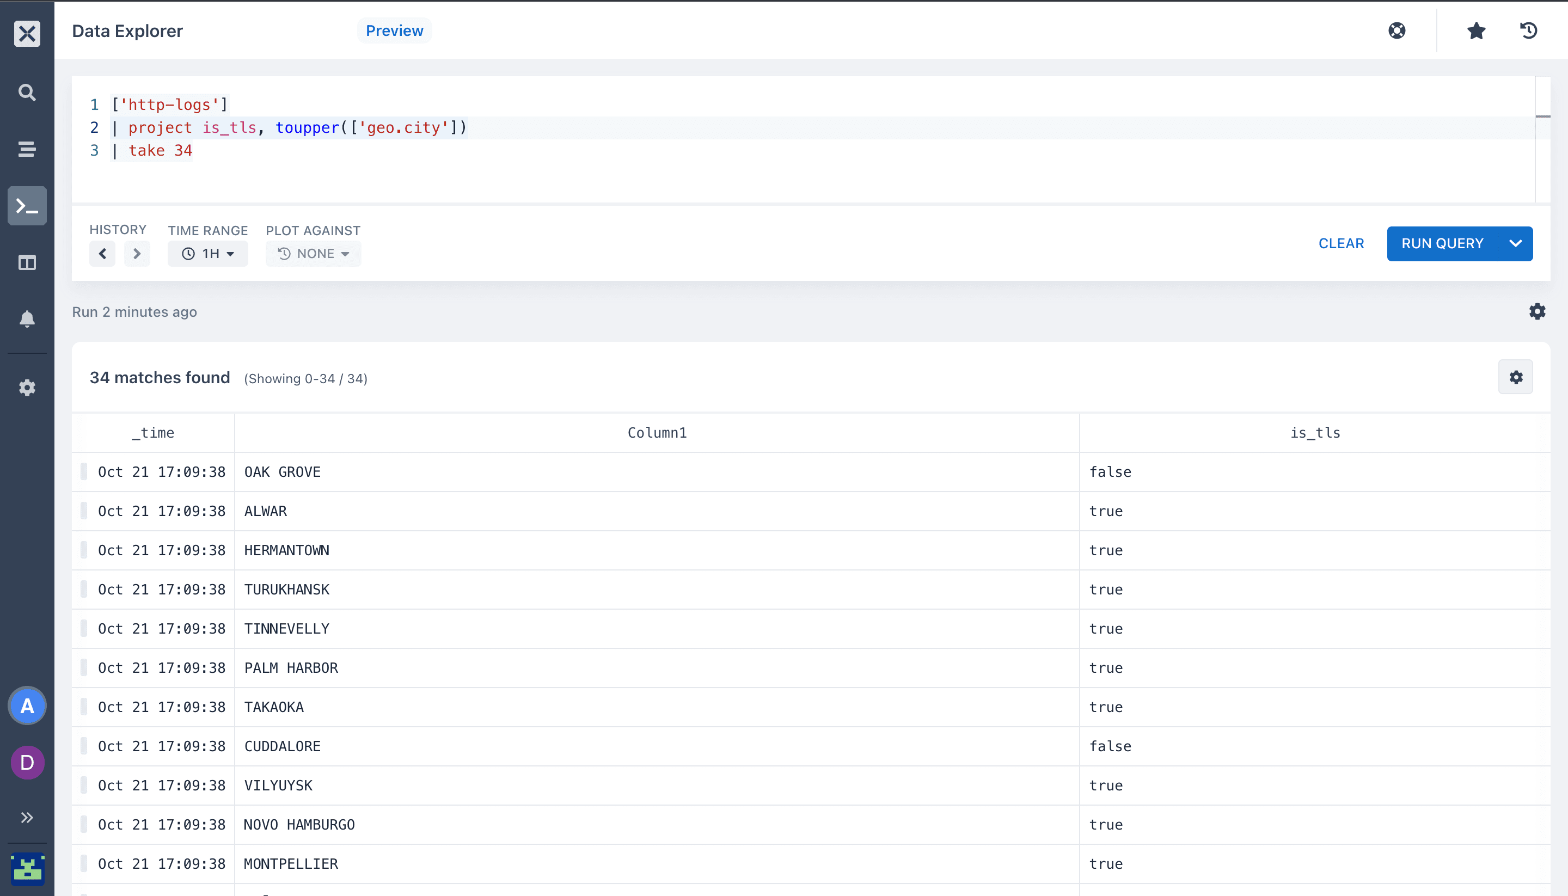Screen dimensions: 1568x896
Task: Open search from the sidebar magnifier icon
Action: pos(27,93)
